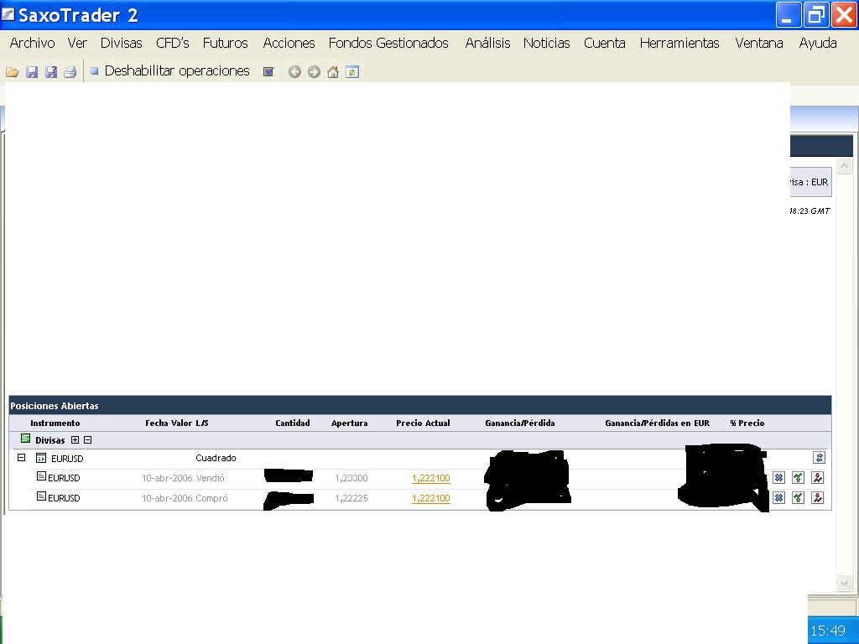Screen dimensions: 859x644
Task: Click the swap arrows icon in Cuadrado row
Action: pos(819,458)
